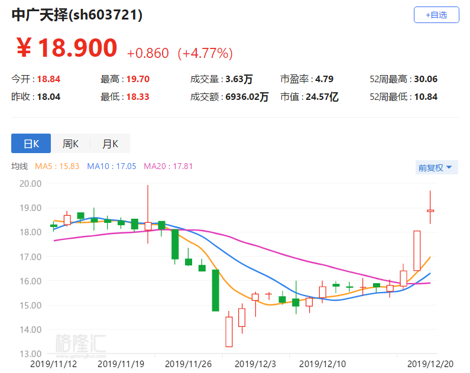Click the 2019/12/3 date axis label
Screen dimensions: 470x373
click(x=255, y=364)
